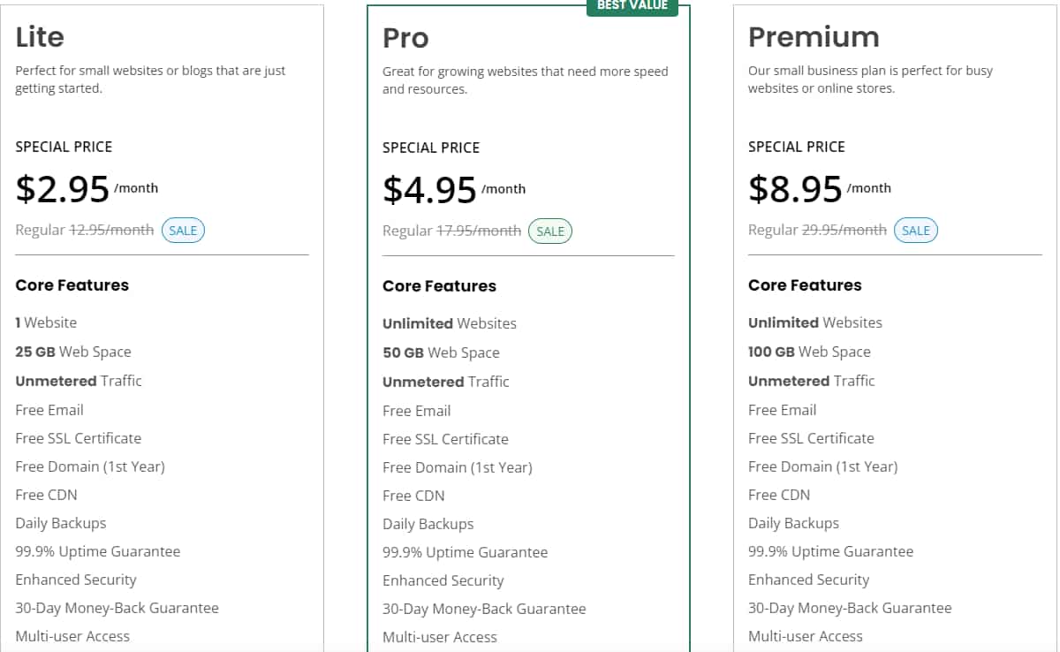
Task: Click the struck-through 12.95/month regular price
Action: [112, 230]
